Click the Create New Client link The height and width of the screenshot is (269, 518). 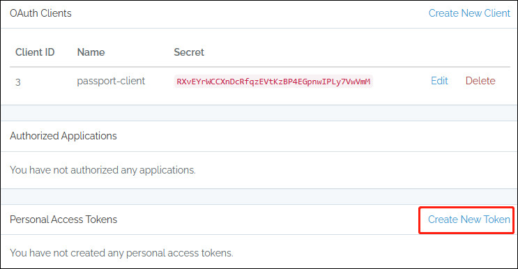point(469,13)
